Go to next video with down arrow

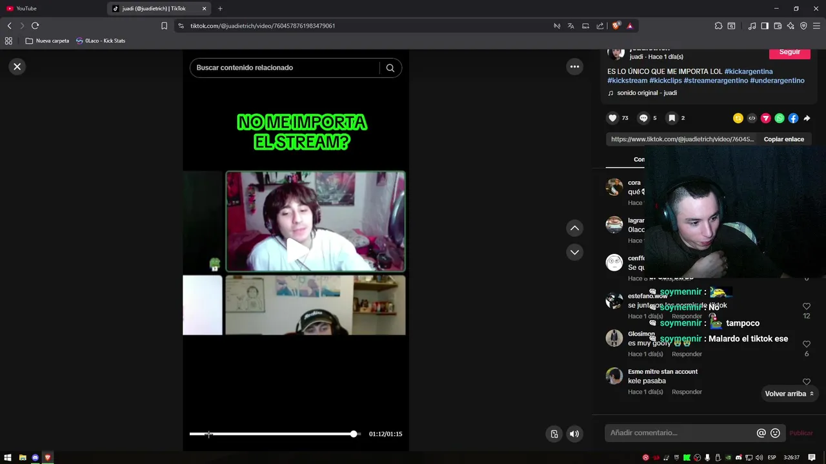coord(574,252)
